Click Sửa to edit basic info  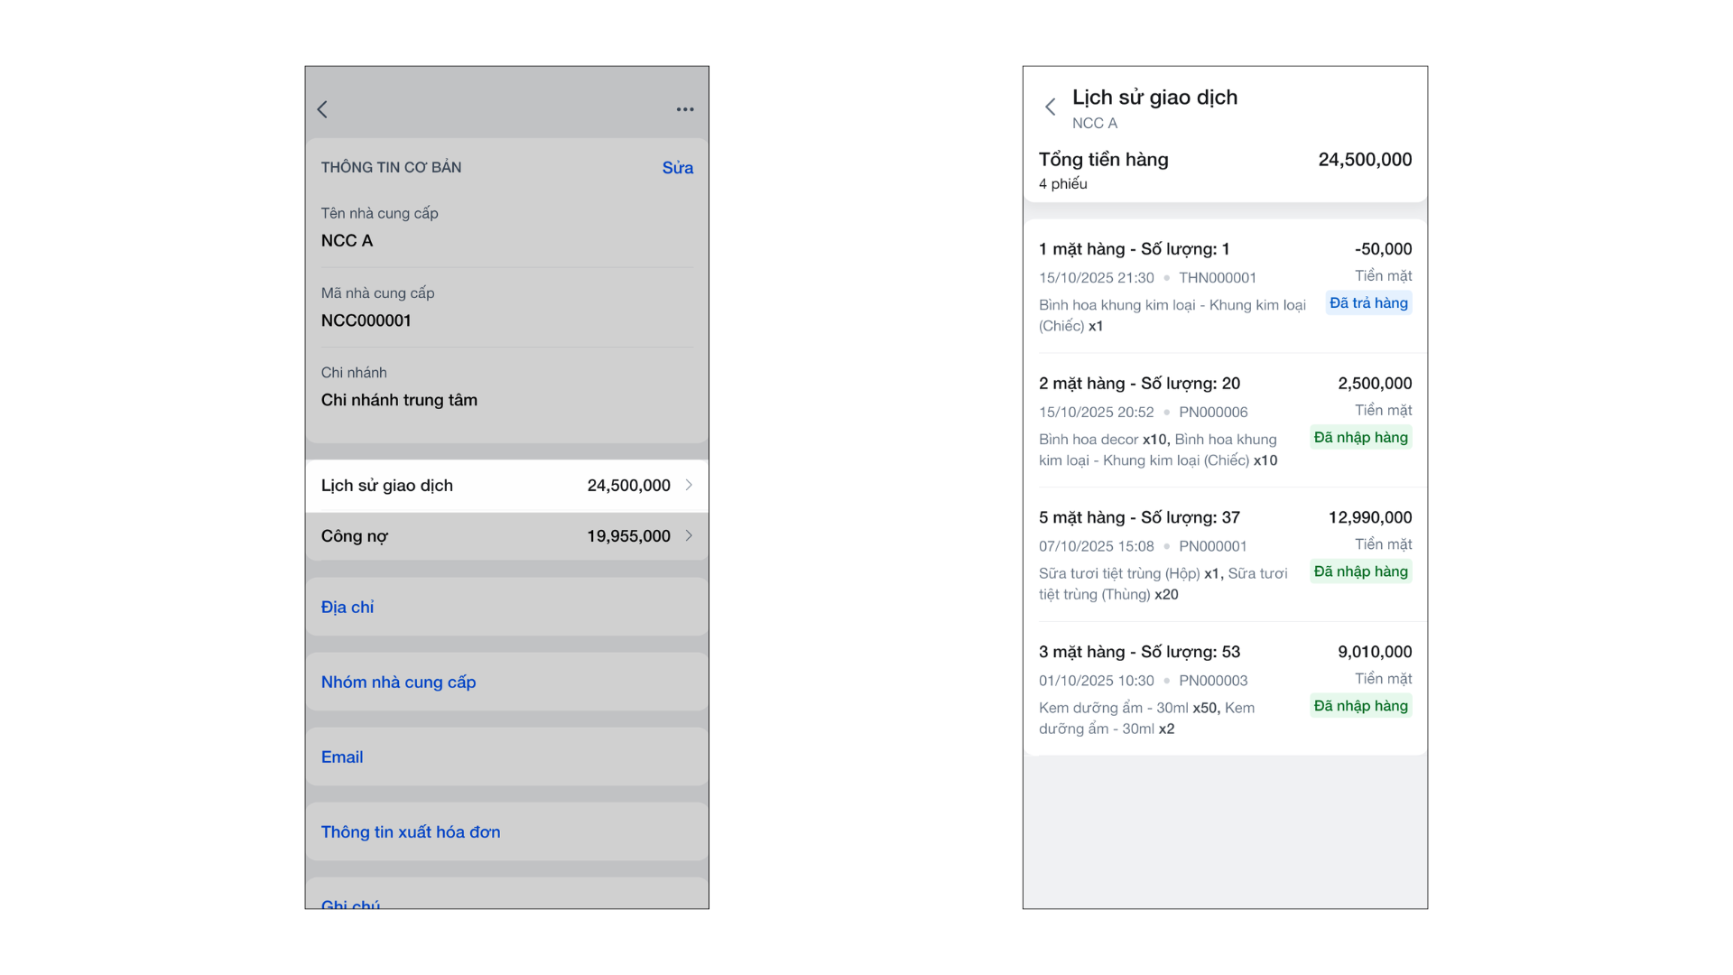677,168
